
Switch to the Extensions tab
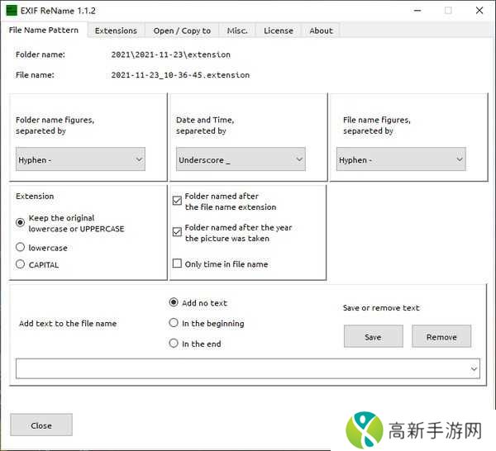click(x=116, y=31)
